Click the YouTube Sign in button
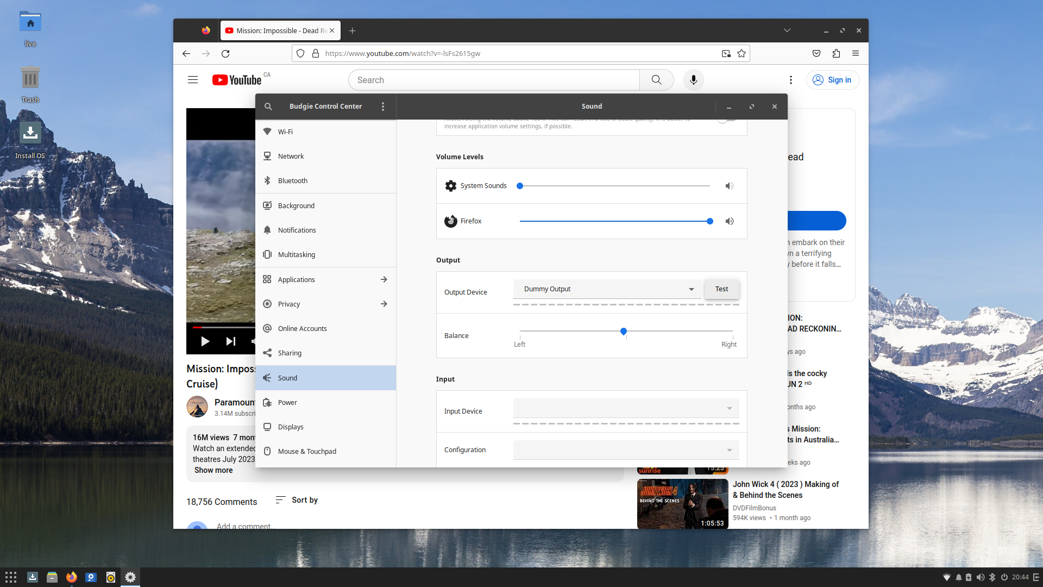 click(832, 80)
